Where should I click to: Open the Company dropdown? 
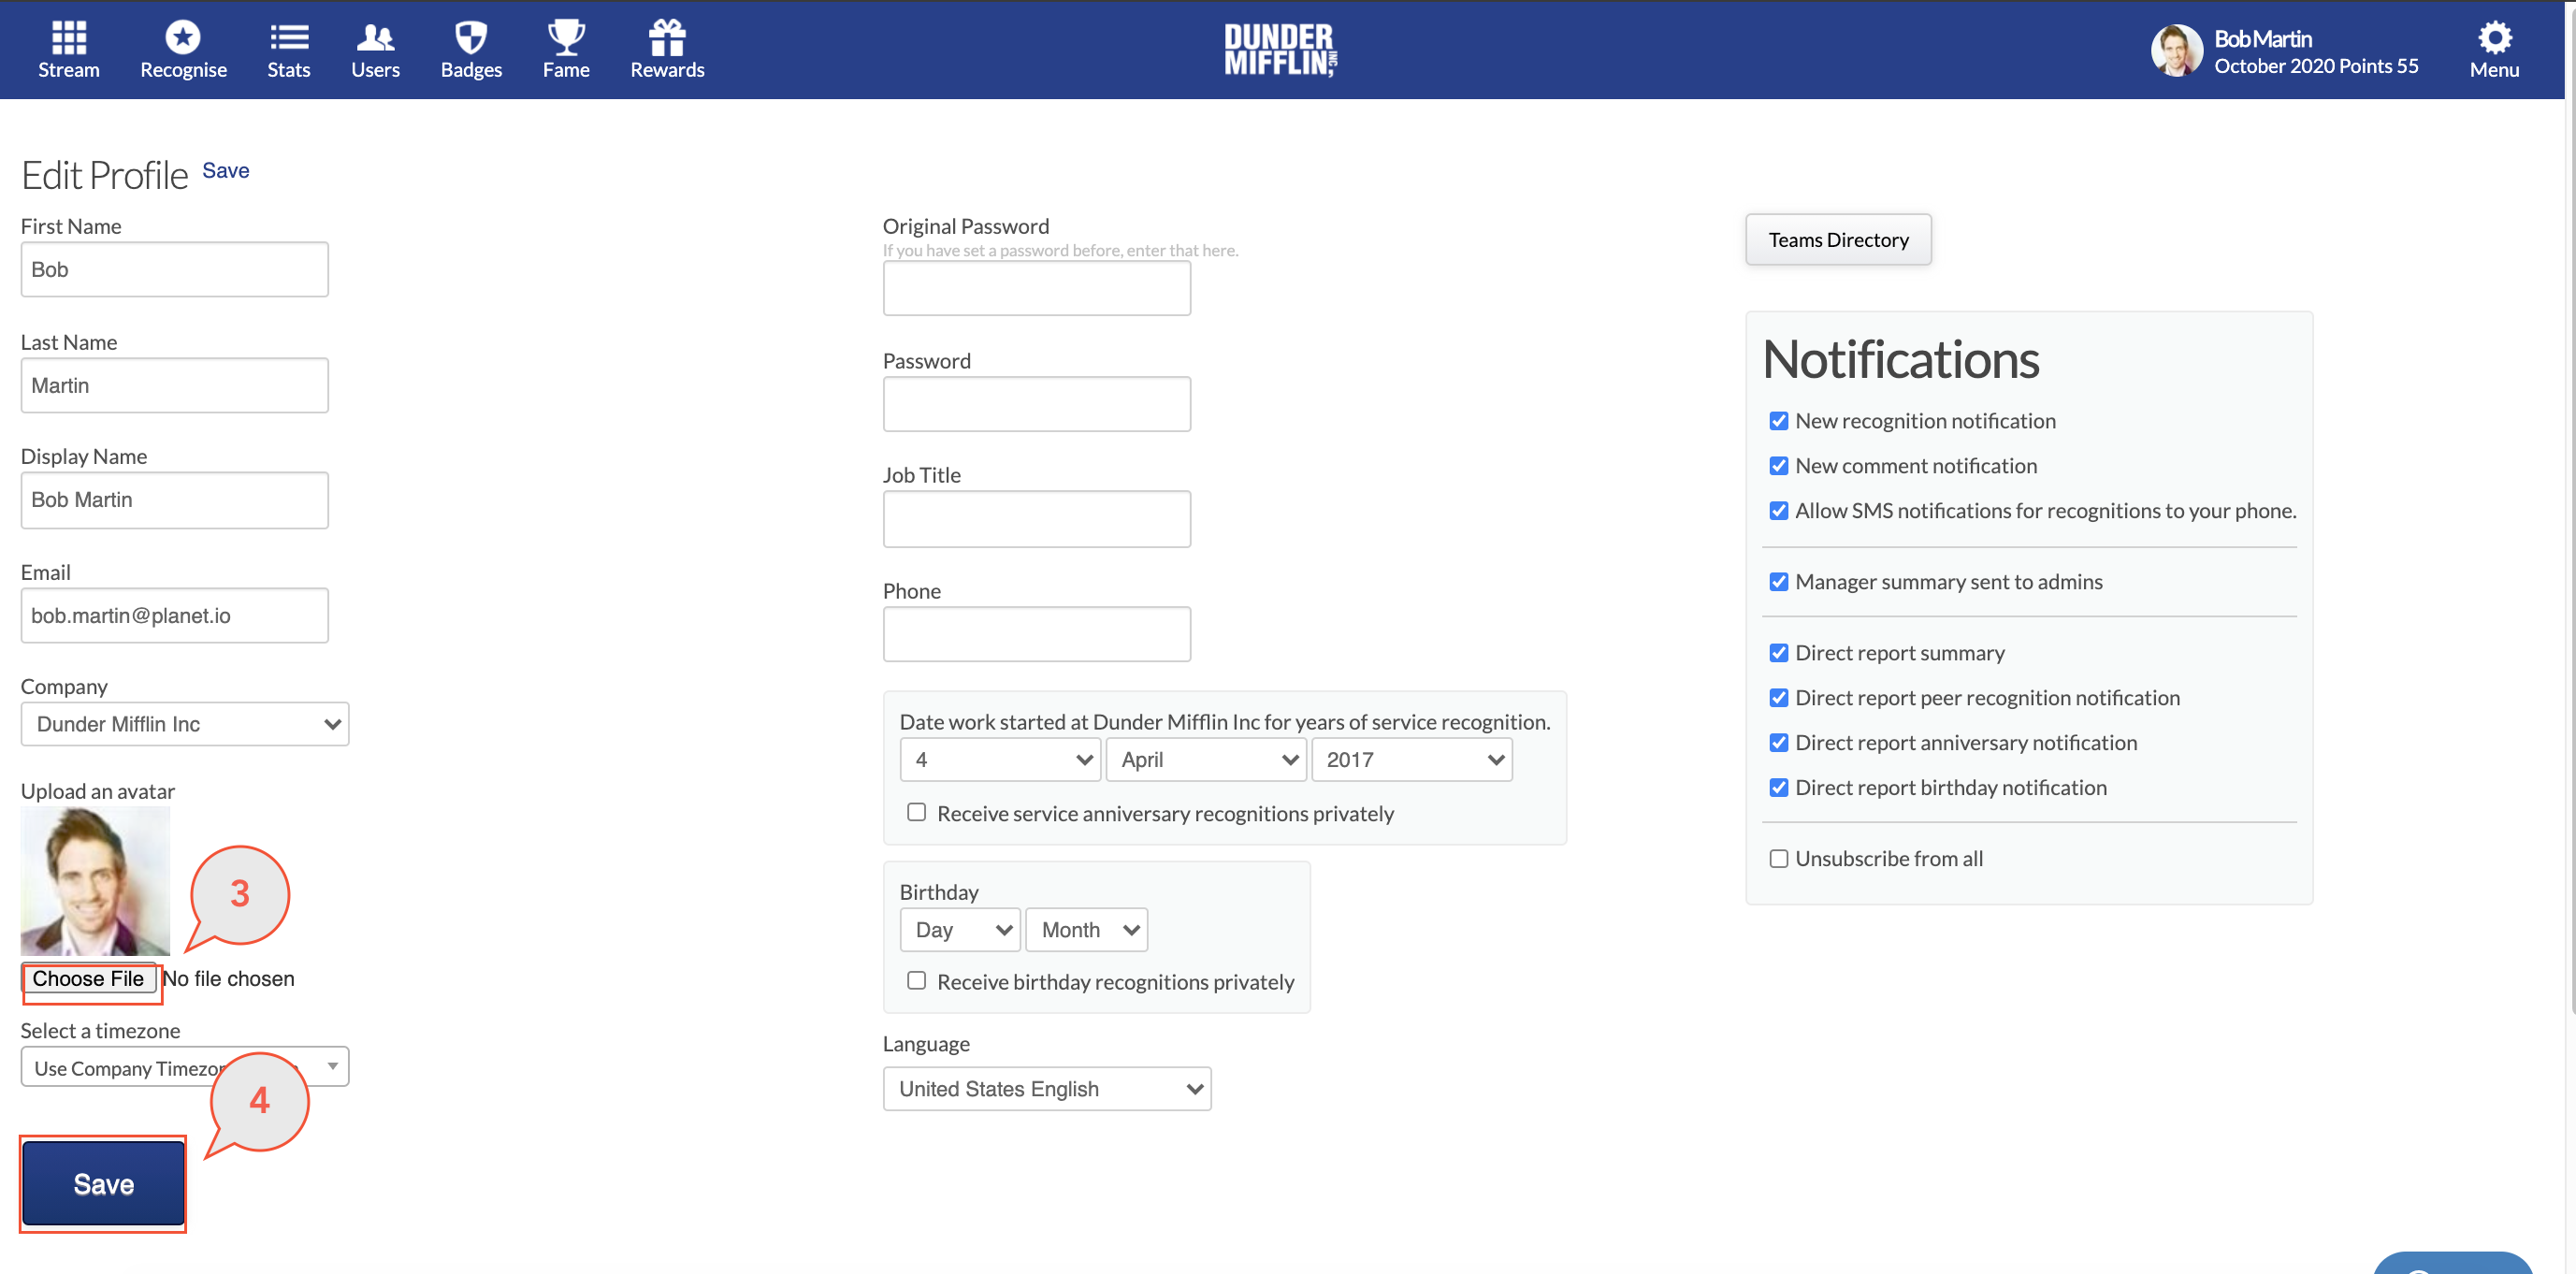click(x=184, y=723)
